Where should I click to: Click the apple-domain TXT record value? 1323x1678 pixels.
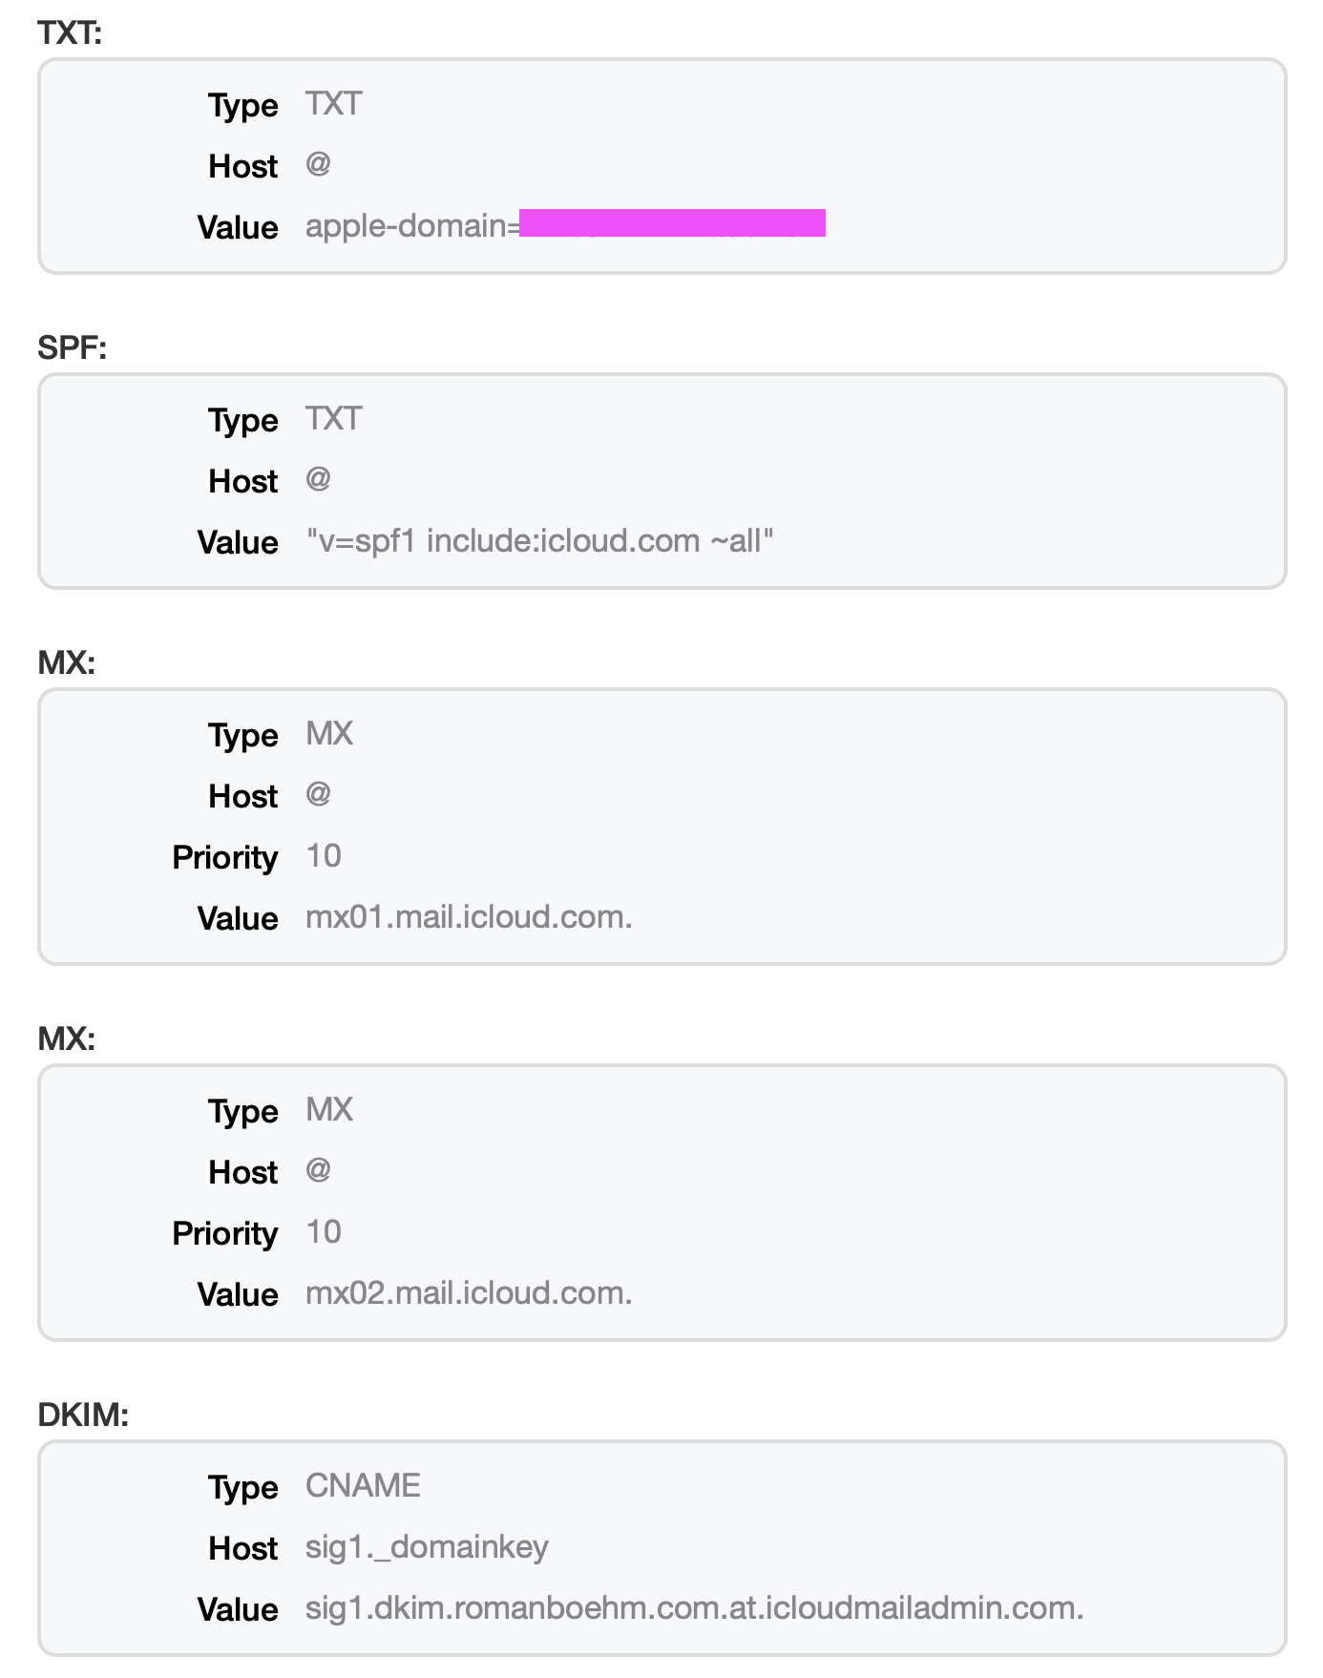coord(412,226)
